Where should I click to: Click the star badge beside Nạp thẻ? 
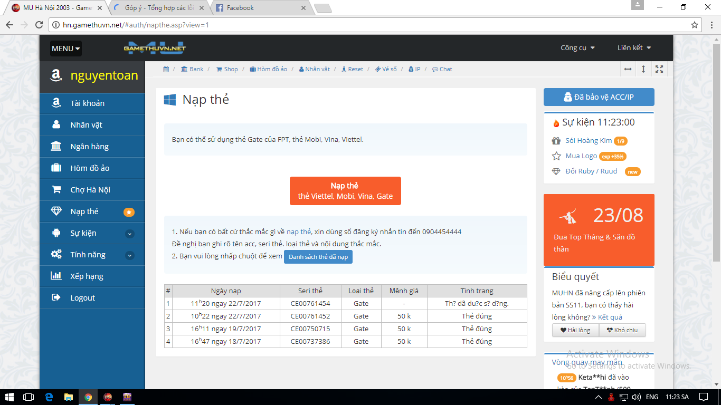129,212
